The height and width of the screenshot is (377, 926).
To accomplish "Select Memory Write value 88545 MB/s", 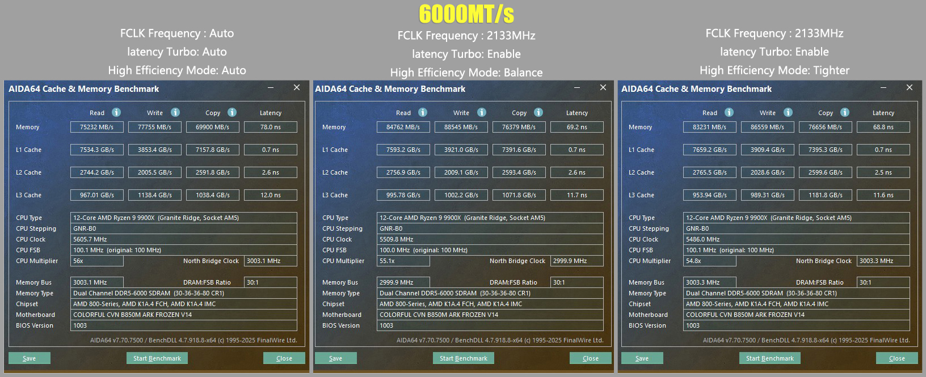I will click(461, 127).
